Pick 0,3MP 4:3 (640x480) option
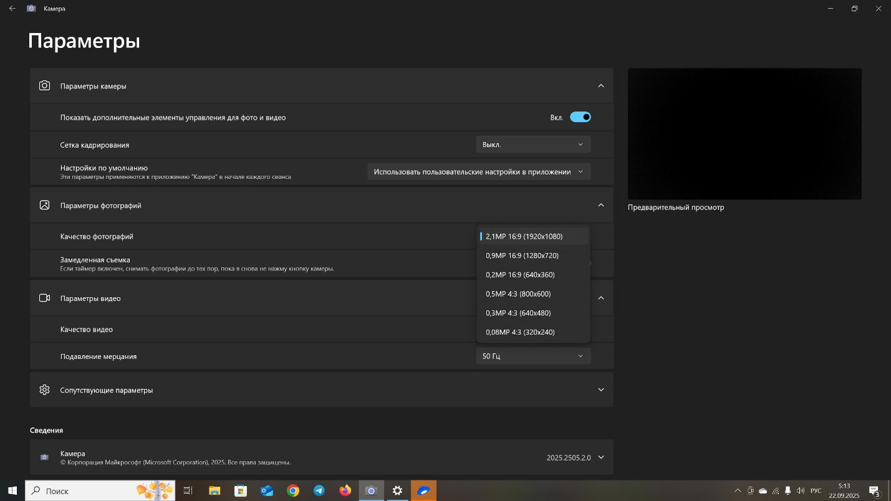The width and height of the screenshot is (891, 501). click(533, 313)
